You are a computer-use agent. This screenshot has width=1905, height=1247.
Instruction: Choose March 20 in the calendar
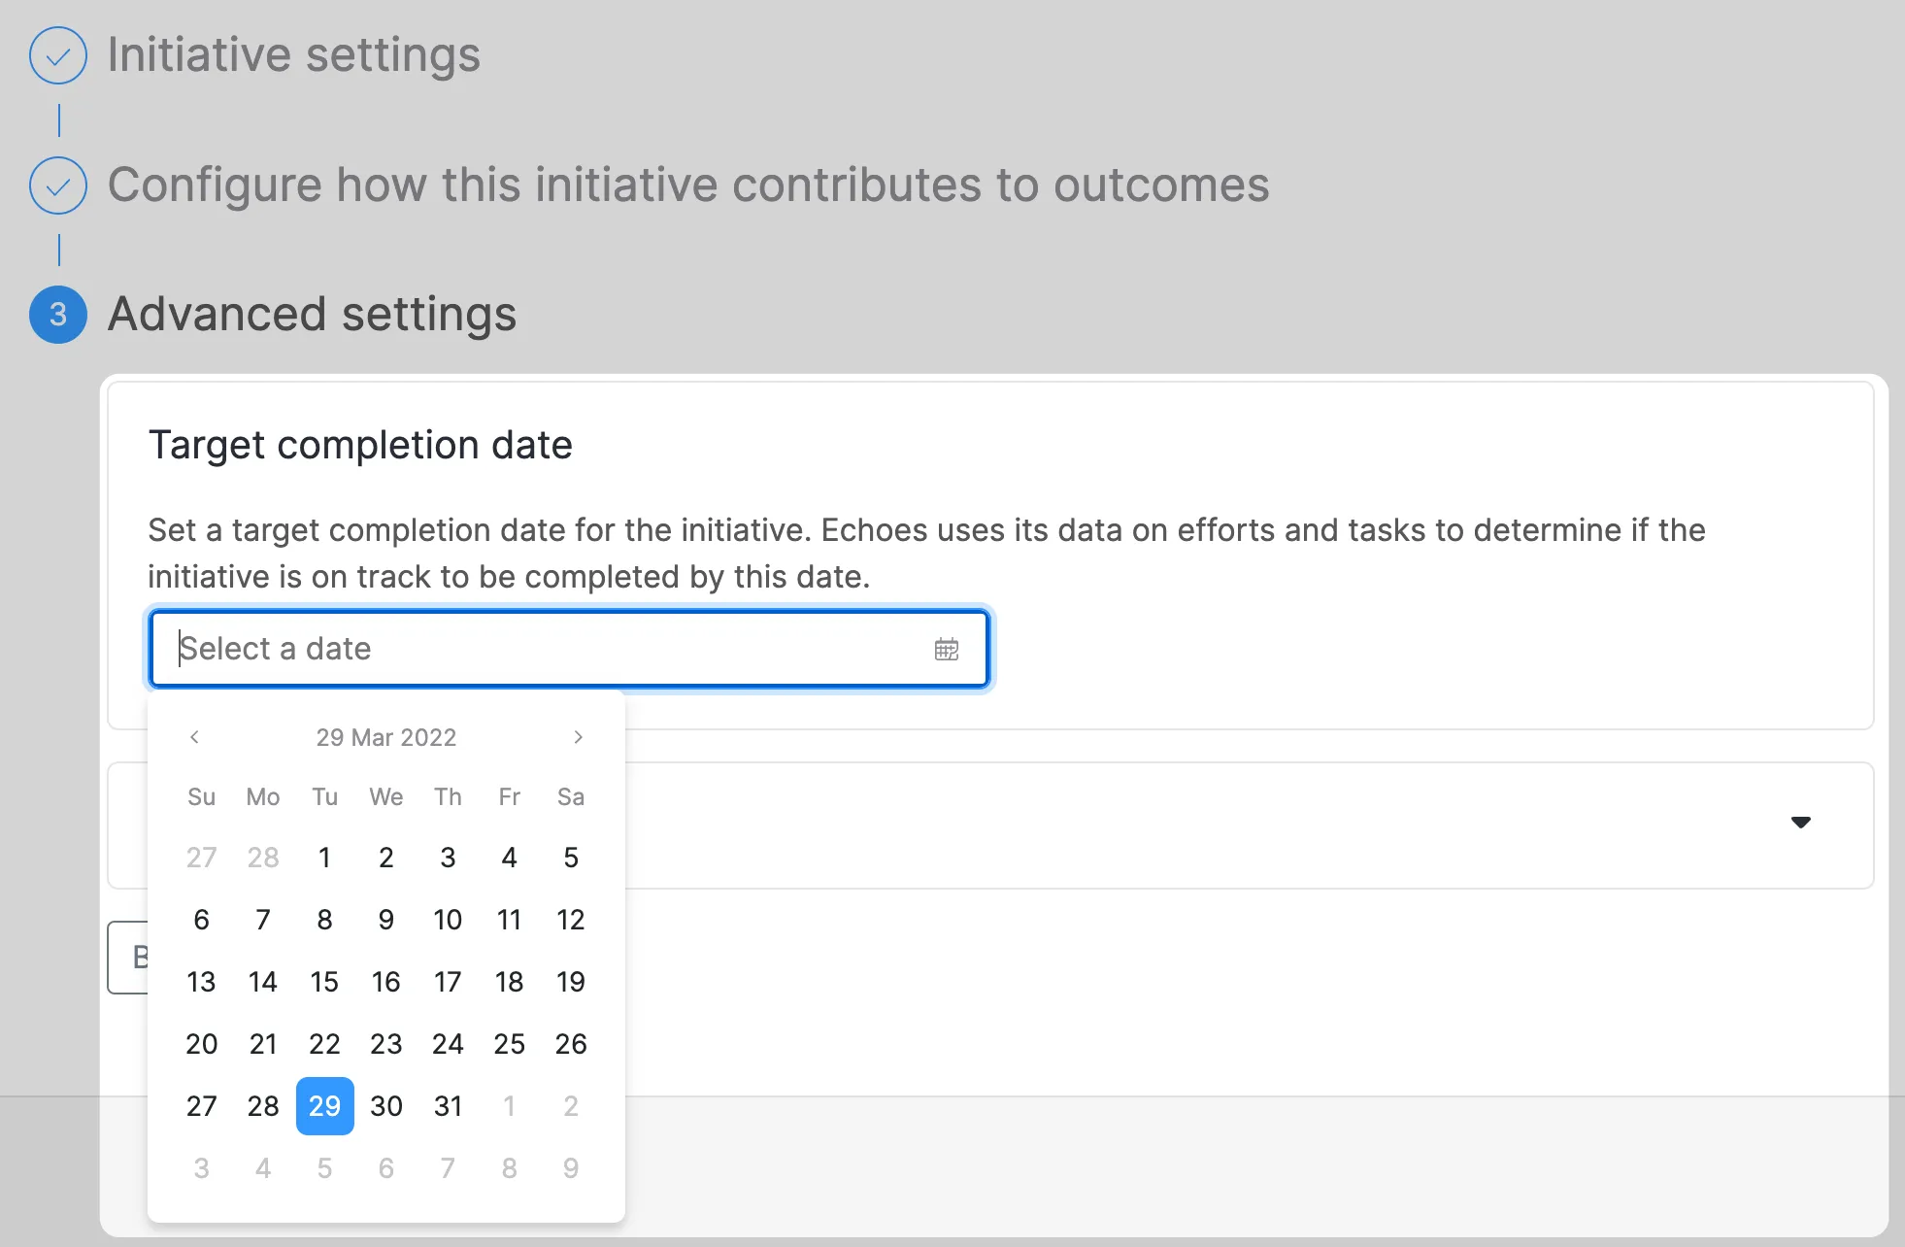tap(201, 1044)
